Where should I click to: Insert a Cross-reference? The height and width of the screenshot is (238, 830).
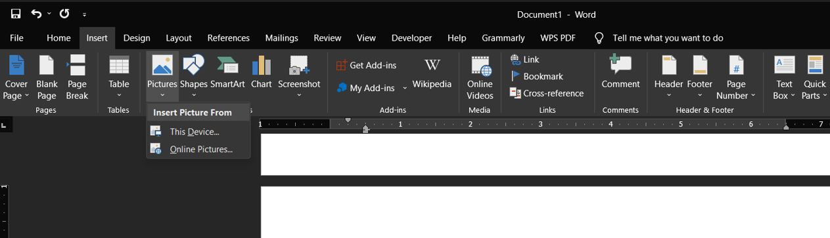click(x=547, y=93)
